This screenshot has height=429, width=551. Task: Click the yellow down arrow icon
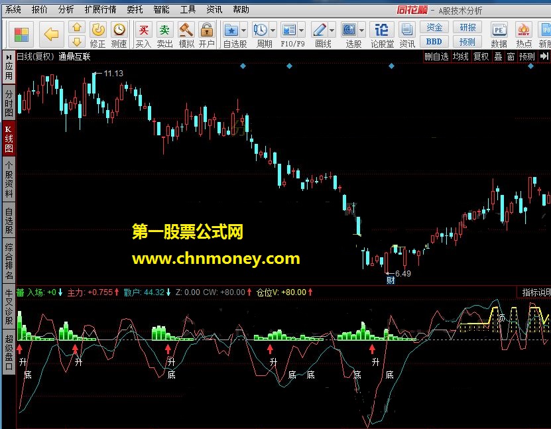pos(77,42)
